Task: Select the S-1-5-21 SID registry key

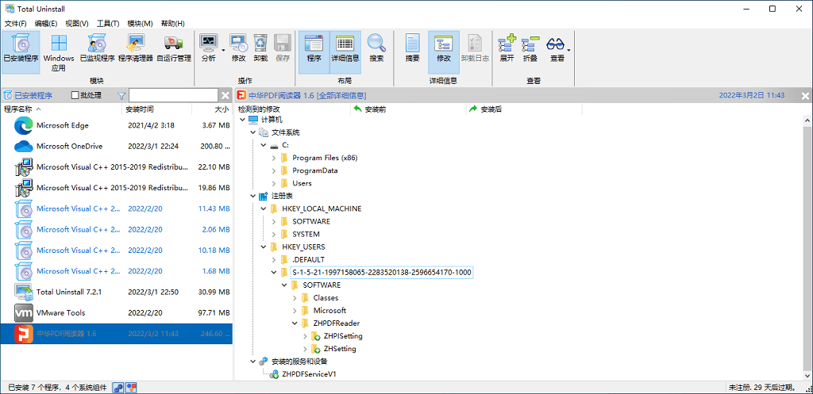Action: click(x=382, y=273)
